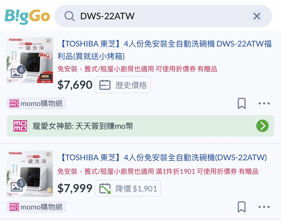Clear the DWS-22ATW search text
The width and height of the screenshot is (281, 221).
[x=257, y=16]
